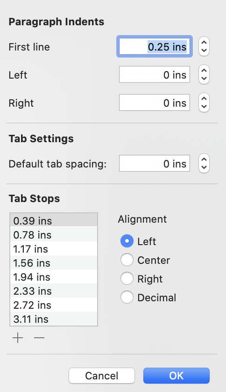Decrease Left indent using stepper down arrow
The width and height of the screenshot is (226, 392).
pos(204,79)
